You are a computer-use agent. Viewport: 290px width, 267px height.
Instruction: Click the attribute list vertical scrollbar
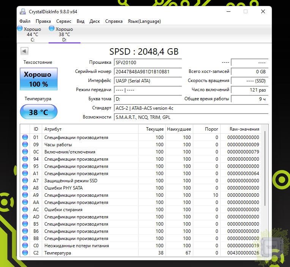point(265,190)
